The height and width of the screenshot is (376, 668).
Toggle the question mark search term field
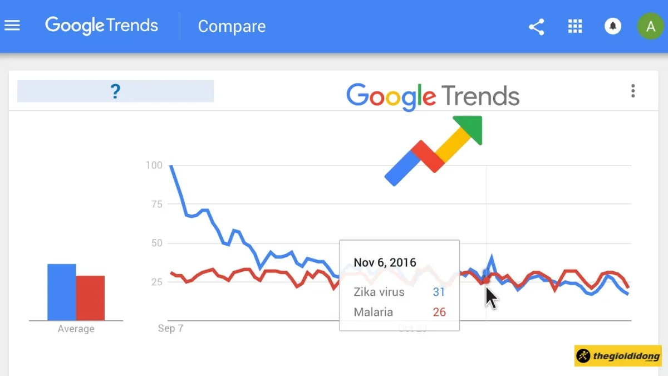click(115, 91)
